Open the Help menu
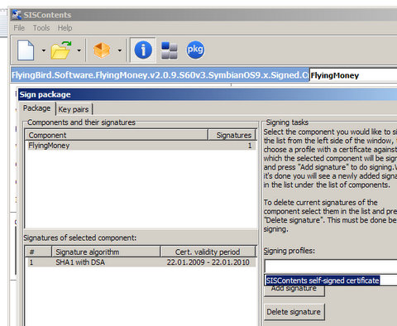397x326 pixels. [65, 28]
